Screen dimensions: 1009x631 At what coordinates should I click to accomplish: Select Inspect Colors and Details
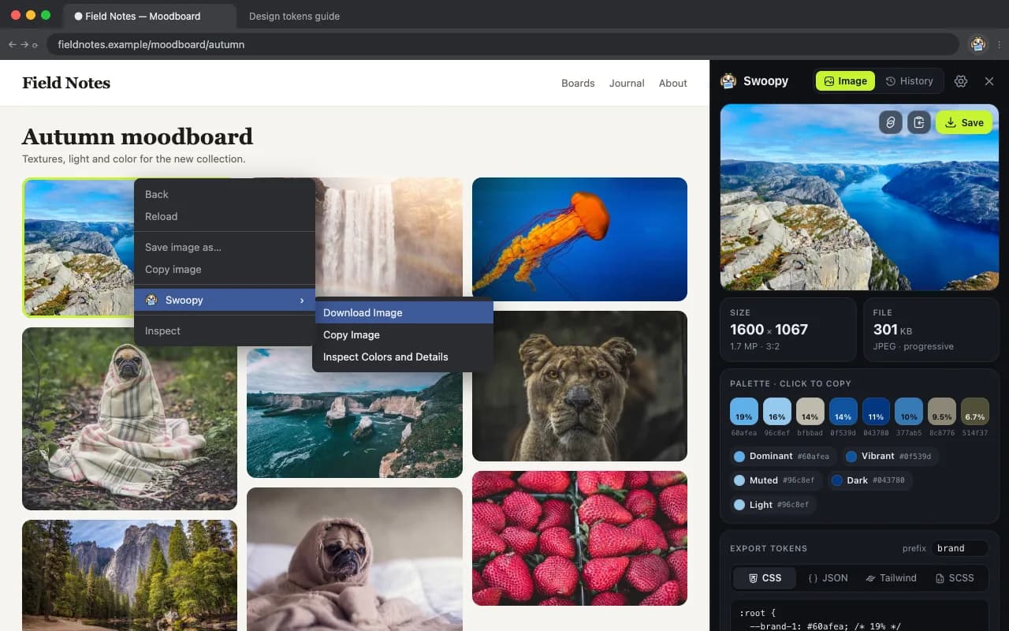point(403,357)
